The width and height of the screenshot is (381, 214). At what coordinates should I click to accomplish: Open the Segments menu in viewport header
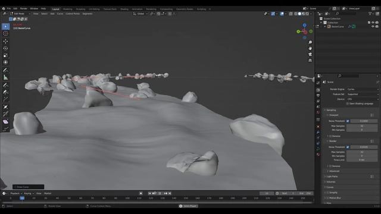(x=88, y=14)
